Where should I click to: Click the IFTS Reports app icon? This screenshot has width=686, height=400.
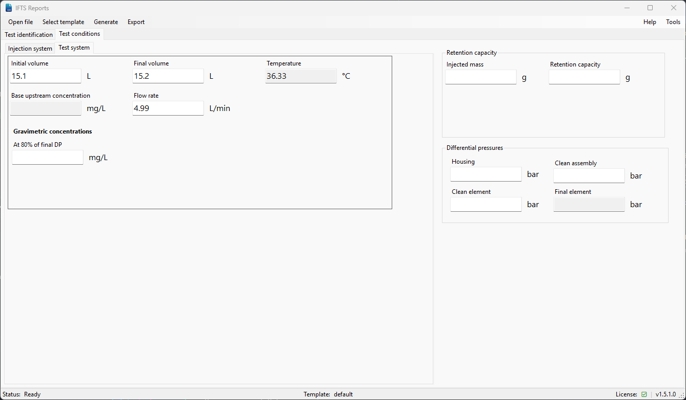tap(9, 8)
